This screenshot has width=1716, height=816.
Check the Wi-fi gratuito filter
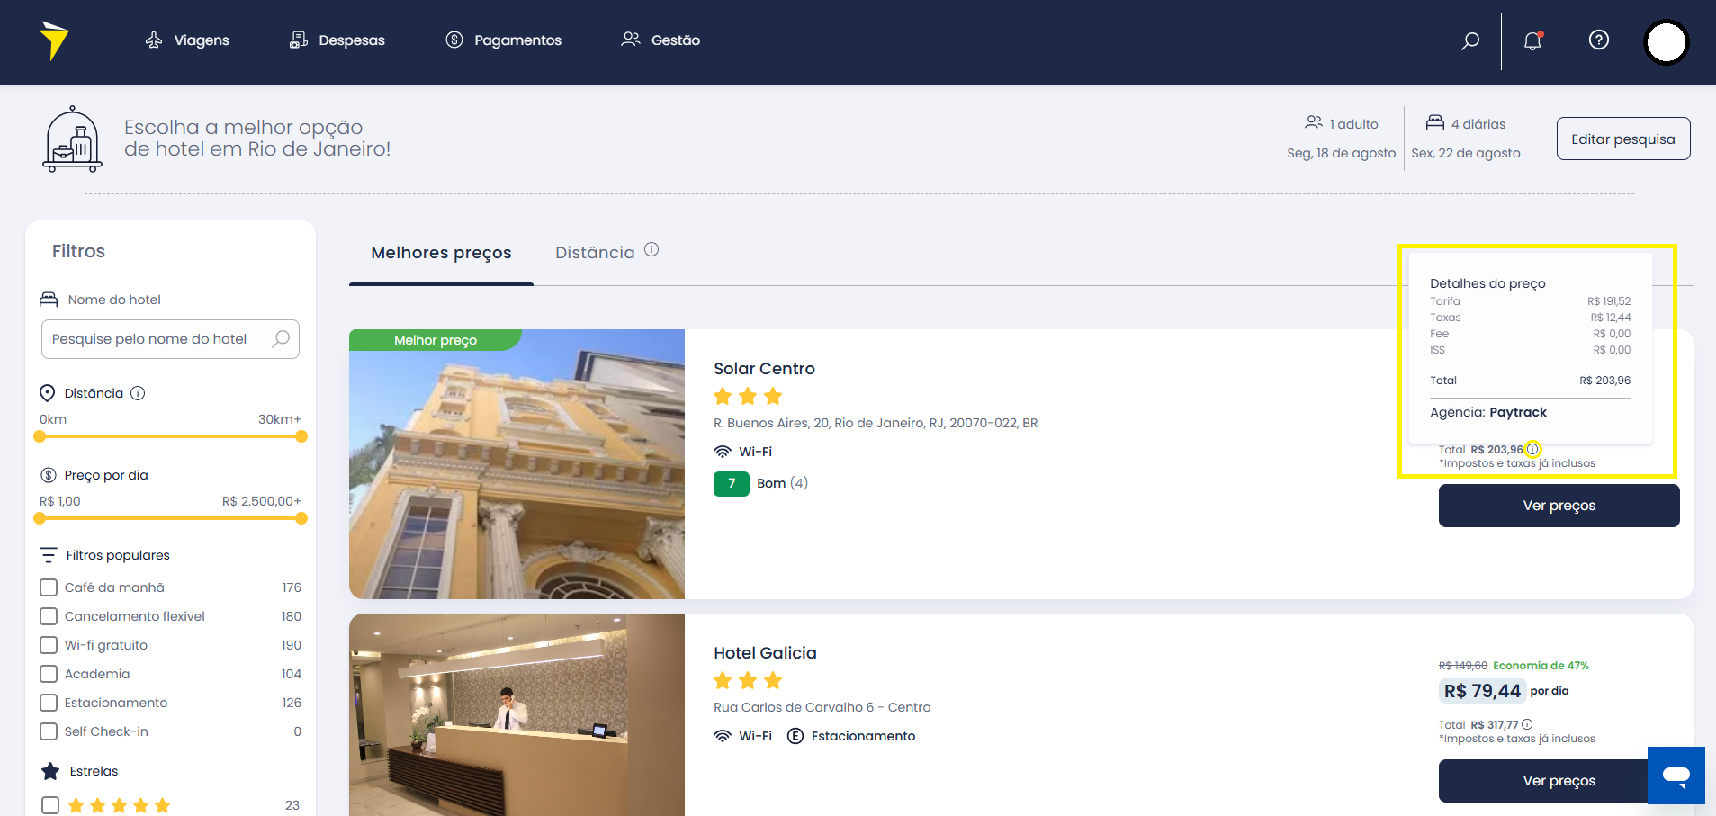click(x=49, y=645)
